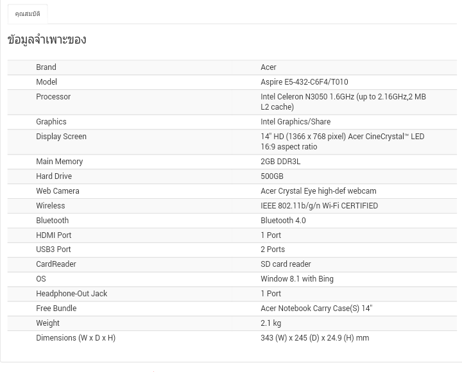The width and height of the screenshot is (462, 372).
Task: Select the 2 Ports value
Action: click(x=273, y=249)
